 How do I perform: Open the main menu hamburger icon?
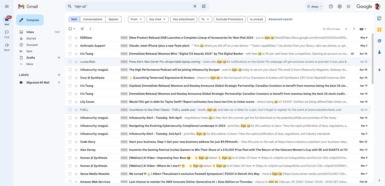(x=7, y=6)
